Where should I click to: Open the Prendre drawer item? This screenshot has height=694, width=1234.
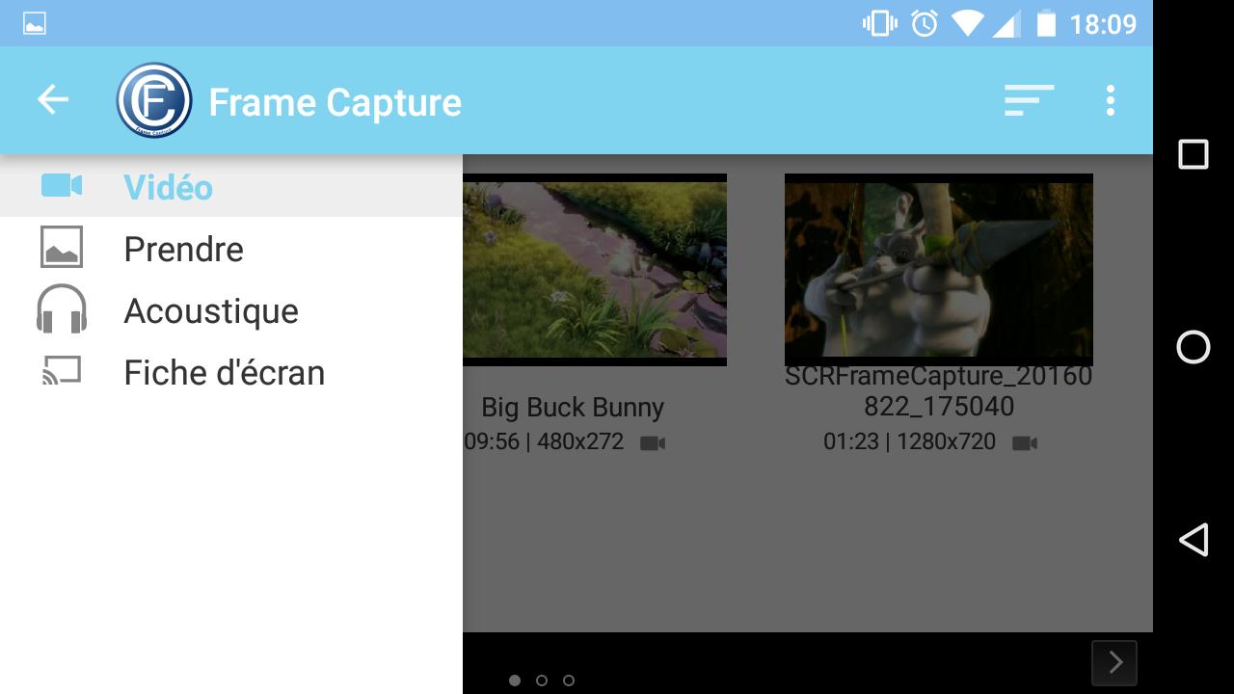(231, 249)
